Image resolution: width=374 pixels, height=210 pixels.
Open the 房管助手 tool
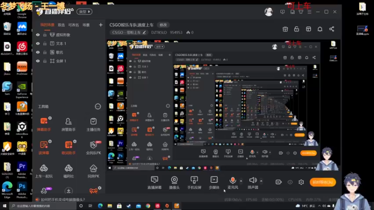click(x=68, y=124)
